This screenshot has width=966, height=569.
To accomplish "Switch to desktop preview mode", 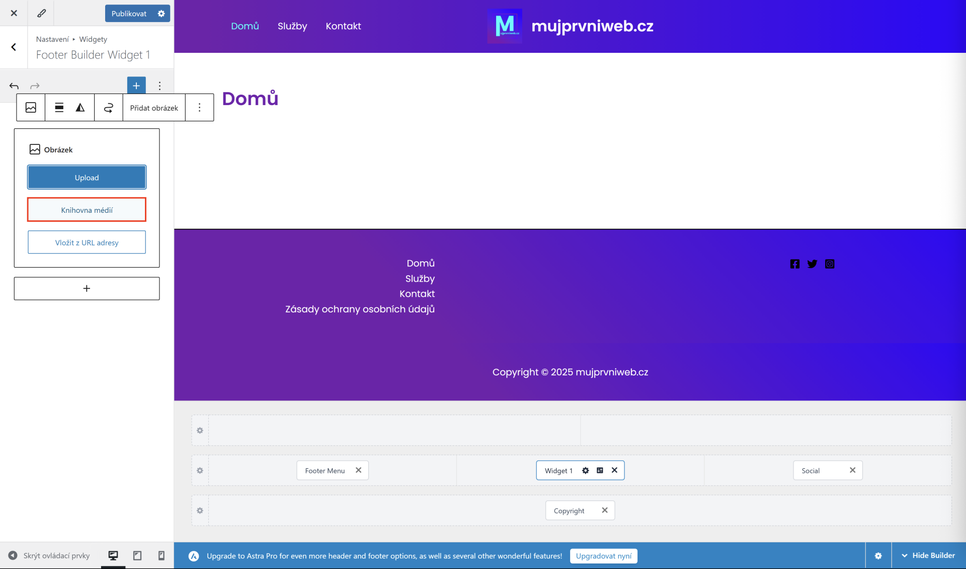I will 113,555.
